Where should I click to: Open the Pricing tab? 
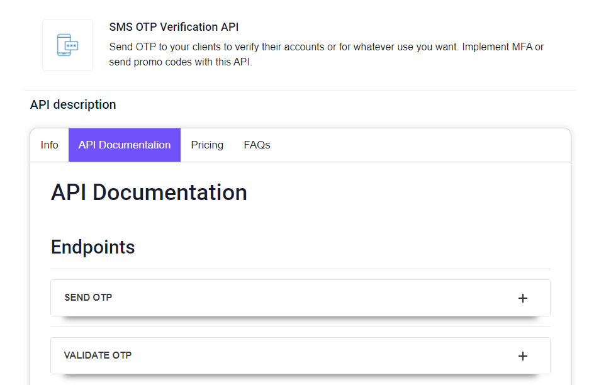click(x=207, y=145)
